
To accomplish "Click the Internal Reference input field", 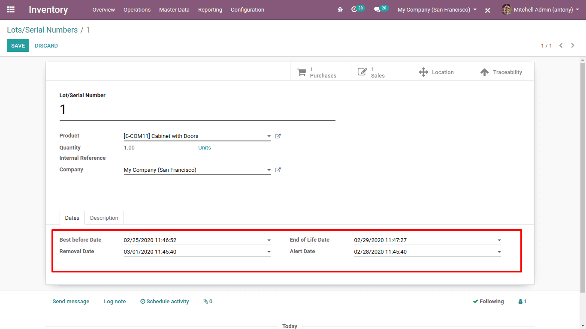I will click(197, 158).
